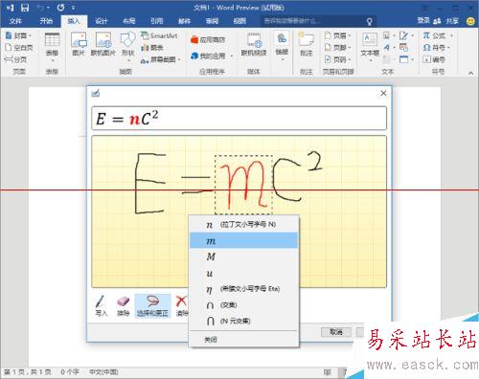Open the Ω 符号 (Symbol) dropdown
Image resolution: width=479 pixels, height=379 pixels.
pyautogui.click(x=436, y=48)
